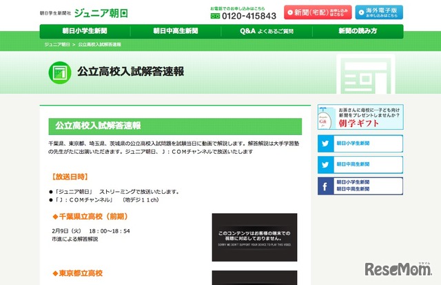Click the arrow icon on 海外電子版 button
Image resolution: width=441 pixels, height=285 pixels.
click(x=361, y=12)
